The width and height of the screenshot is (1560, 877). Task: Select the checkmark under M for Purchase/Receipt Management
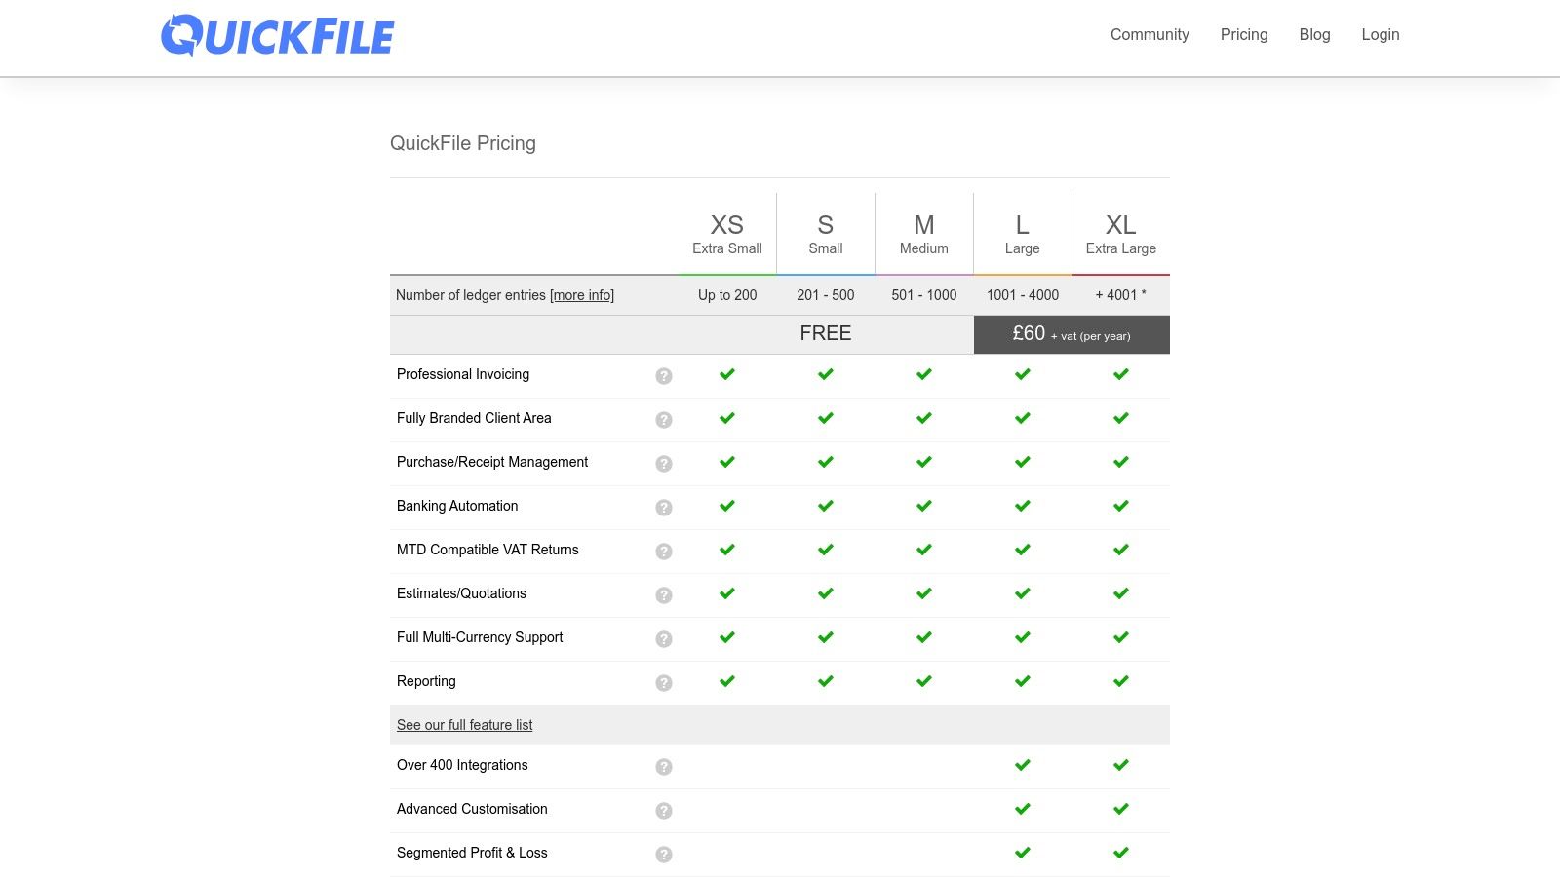point(922,462)
